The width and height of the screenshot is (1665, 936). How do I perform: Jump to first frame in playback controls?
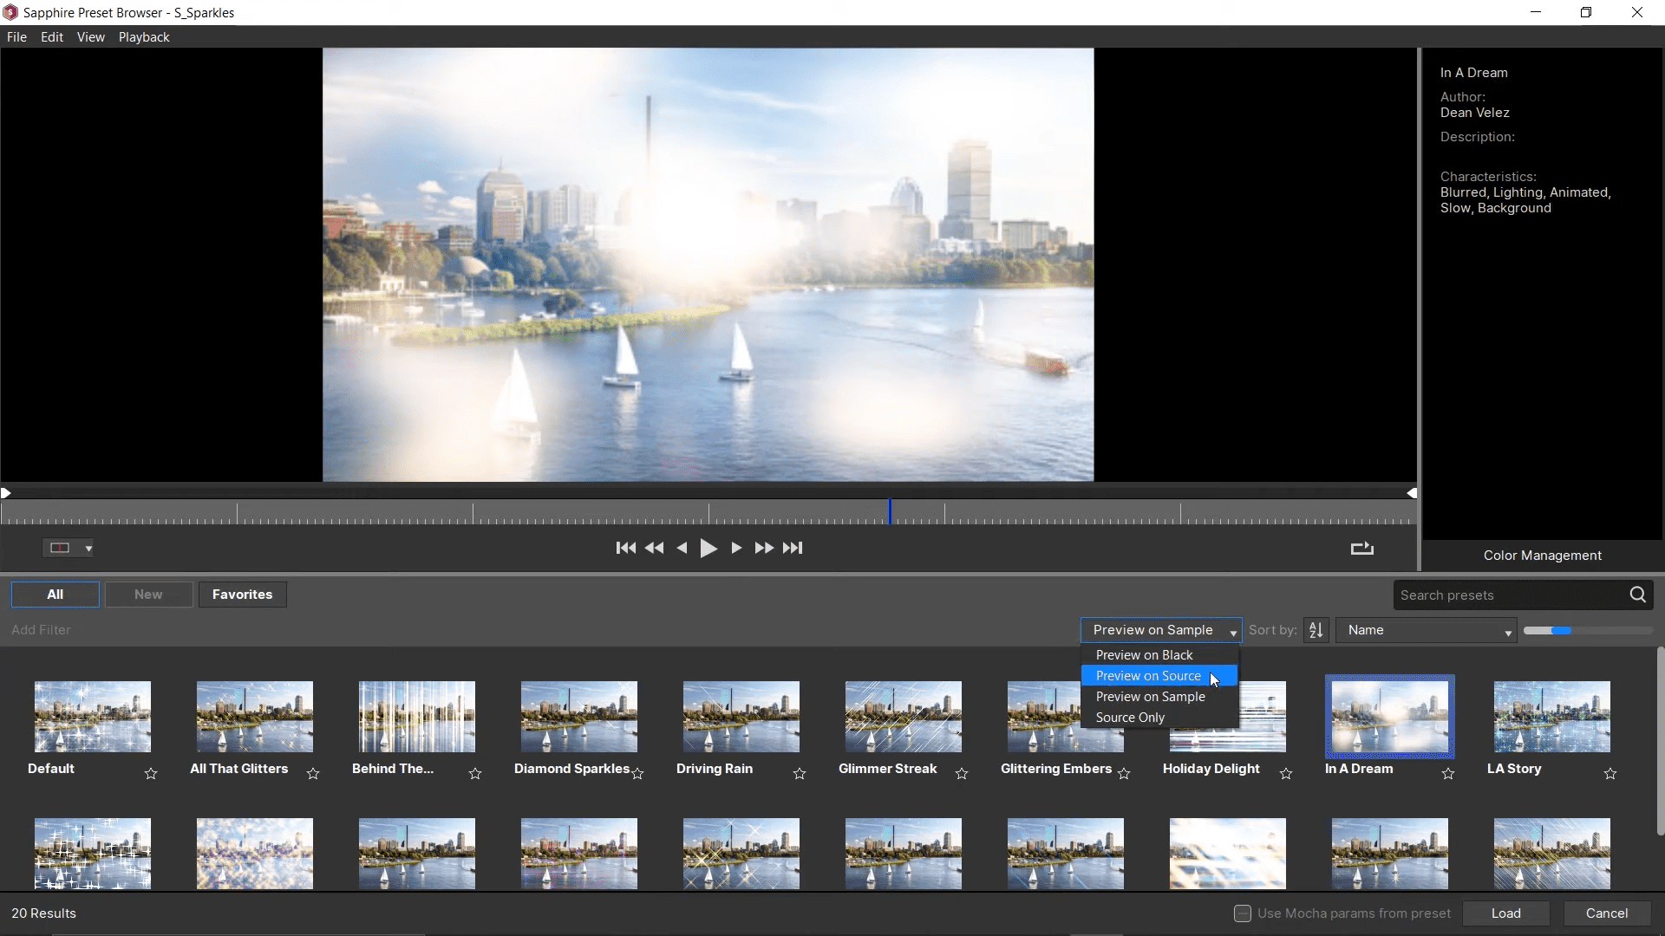click(x=625, y=548)
